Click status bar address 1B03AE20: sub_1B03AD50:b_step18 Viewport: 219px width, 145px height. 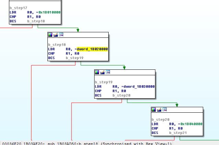(61, 144)
